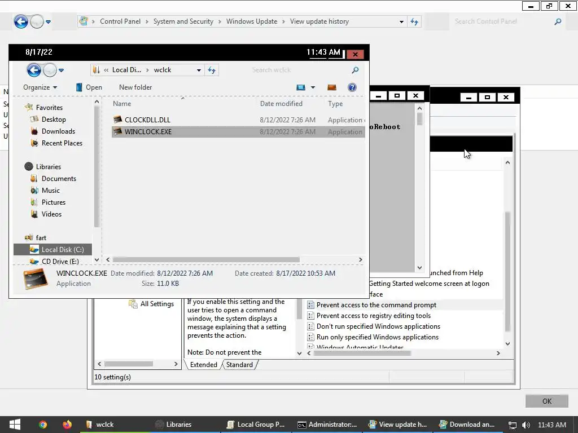Switch to Local Group Policy taskbar item

[256, 425]
